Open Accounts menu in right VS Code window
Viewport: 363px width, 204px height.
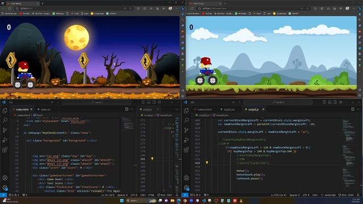[187, 178]
